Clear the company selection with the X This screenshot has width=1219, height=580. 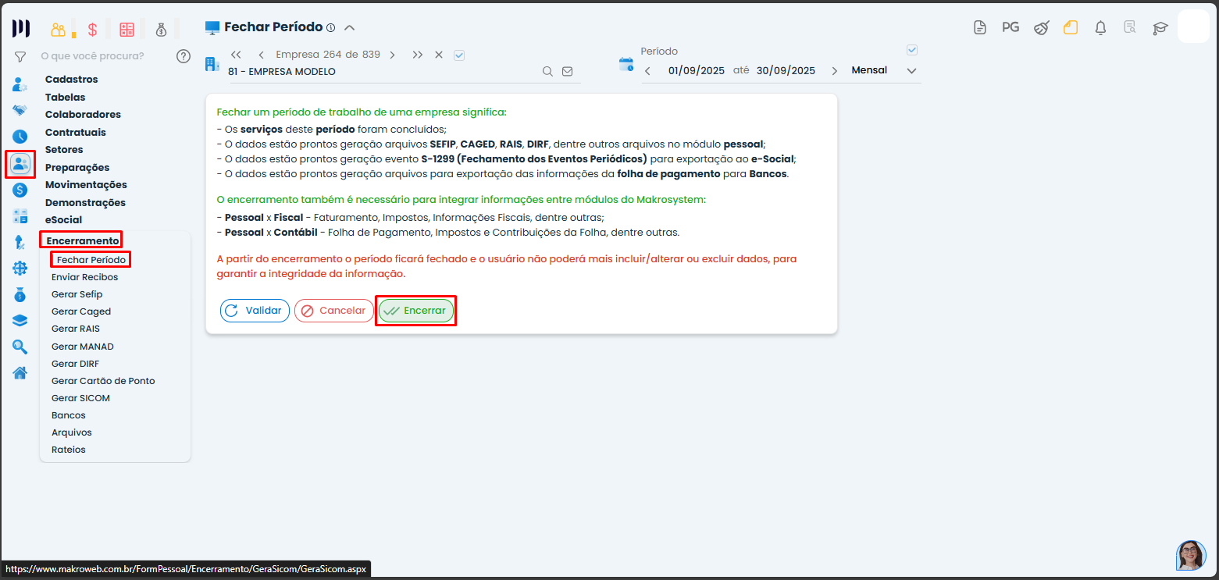coord(439,55)
